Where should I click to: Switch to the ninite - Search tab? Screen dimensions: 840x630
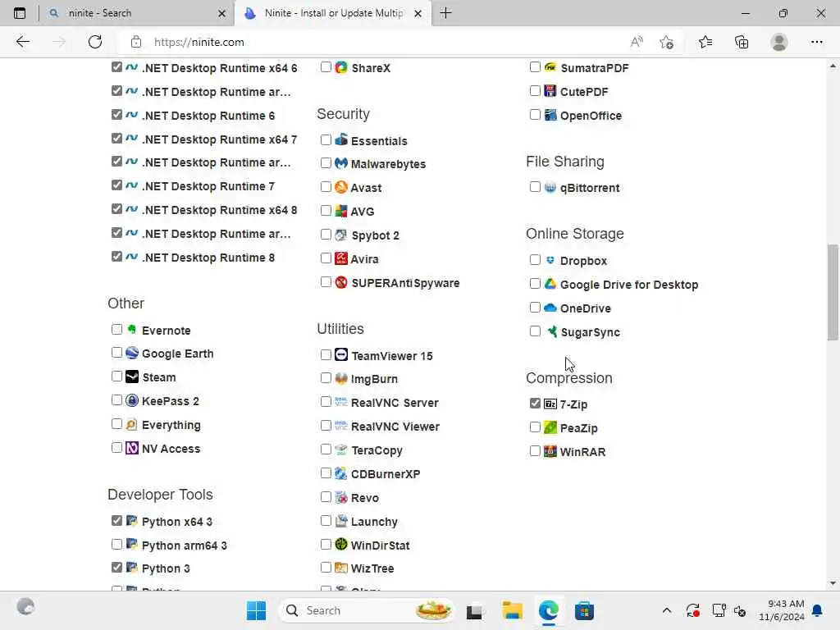point(137,13)
